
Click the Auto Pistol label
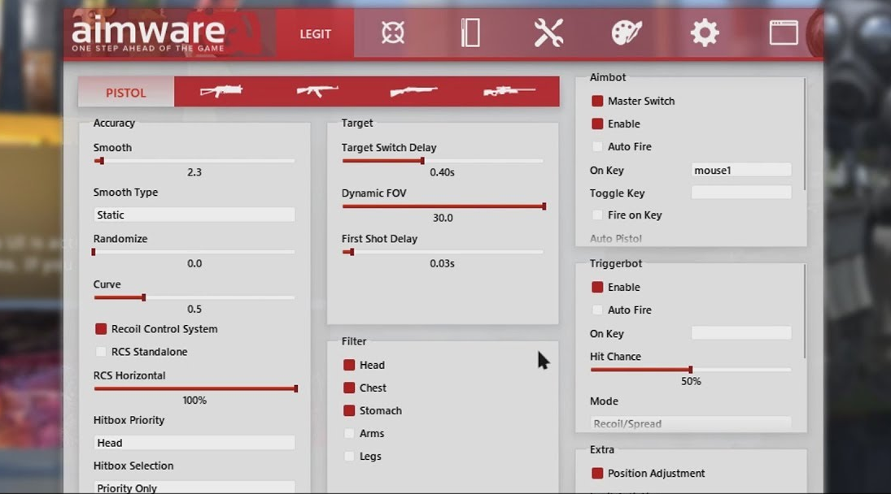615,239
